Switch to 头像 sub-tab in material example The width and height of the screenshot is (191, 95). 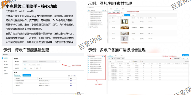click(118, 12)
